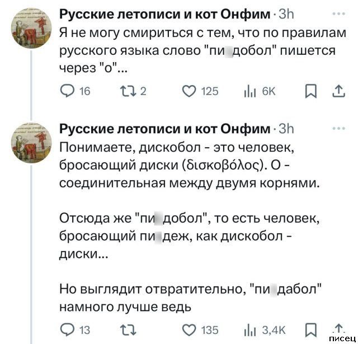Reply to the second tweet
Viewport: 358px width, 344px height.
tap(67, 329)
